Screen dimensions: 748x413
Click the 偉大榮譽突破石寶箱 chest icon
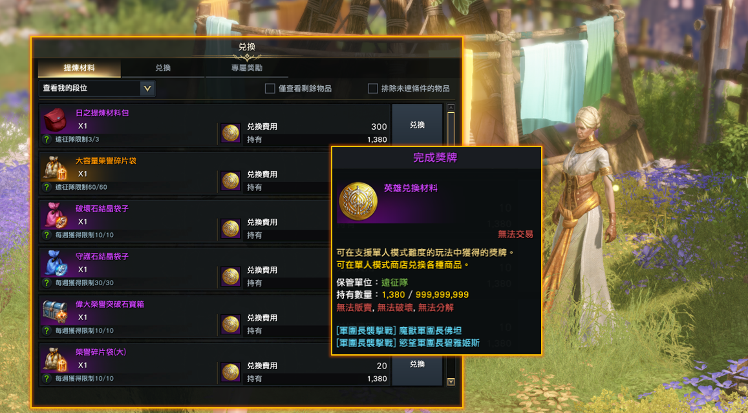(55, 310)
